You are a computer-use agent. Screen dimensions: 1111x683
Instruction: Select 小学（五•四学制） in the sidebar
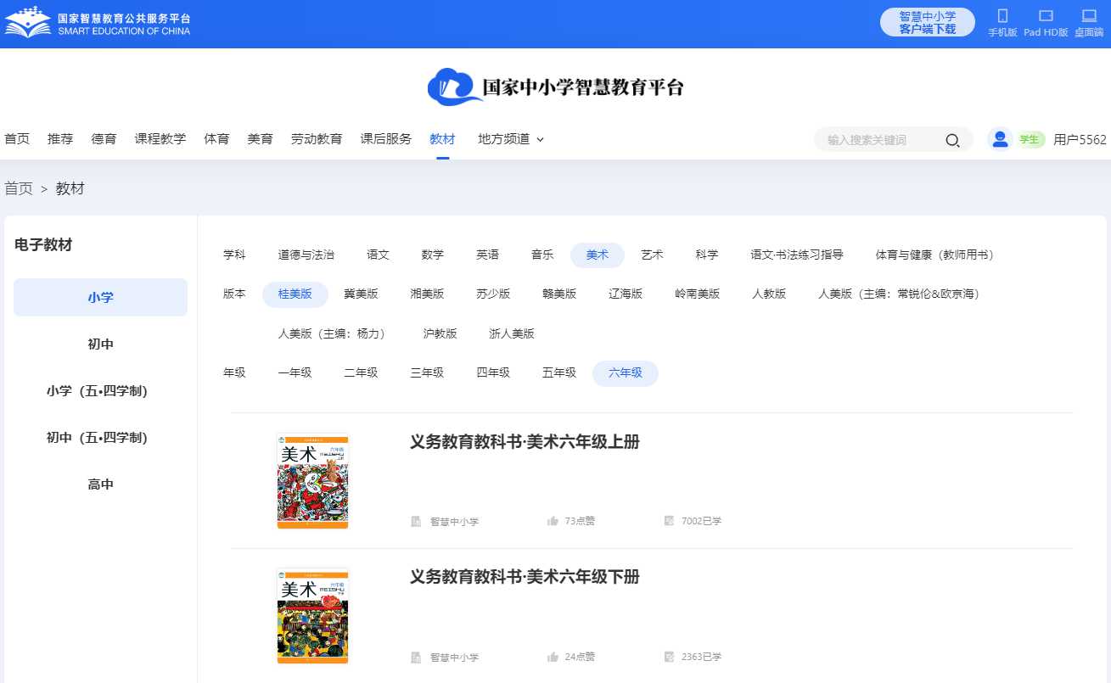coord(100,391)
